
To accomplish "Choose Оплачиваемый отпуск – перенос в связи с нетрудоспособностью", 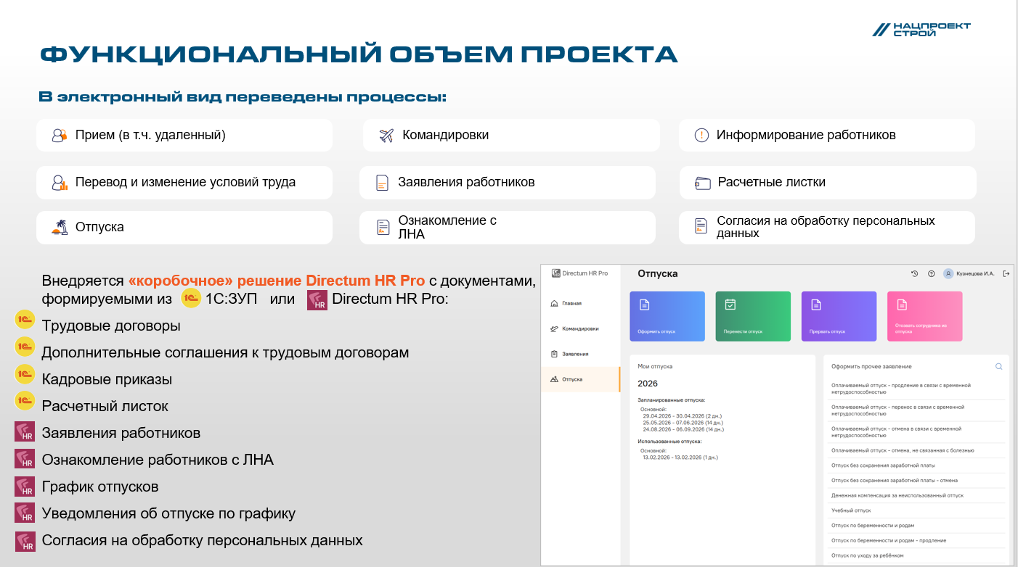I will coord(918,410).
